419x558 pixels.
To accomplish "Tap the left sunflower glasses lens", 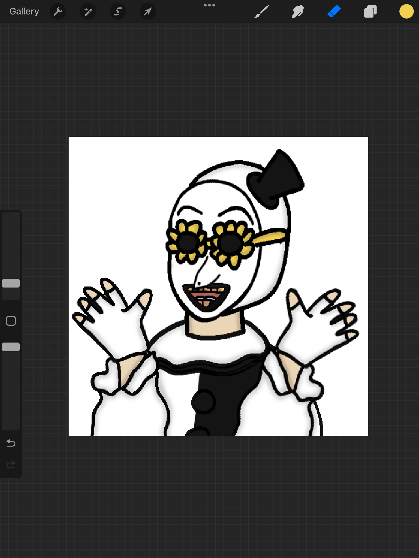I will 188,242.
